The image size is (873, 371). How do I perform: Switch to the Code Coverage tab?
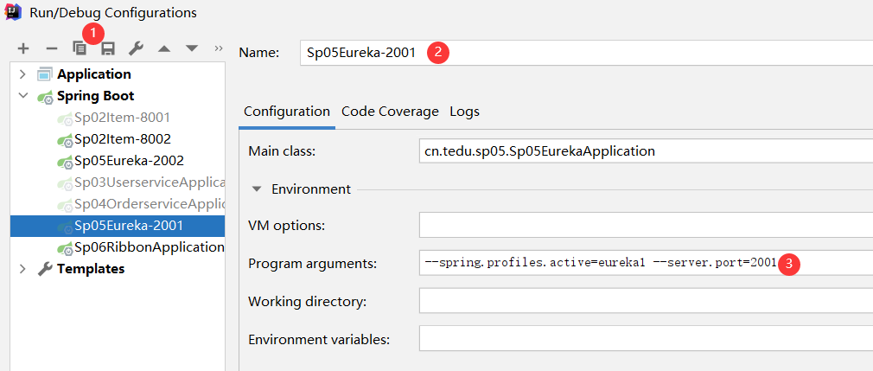[x=390, y=112]
